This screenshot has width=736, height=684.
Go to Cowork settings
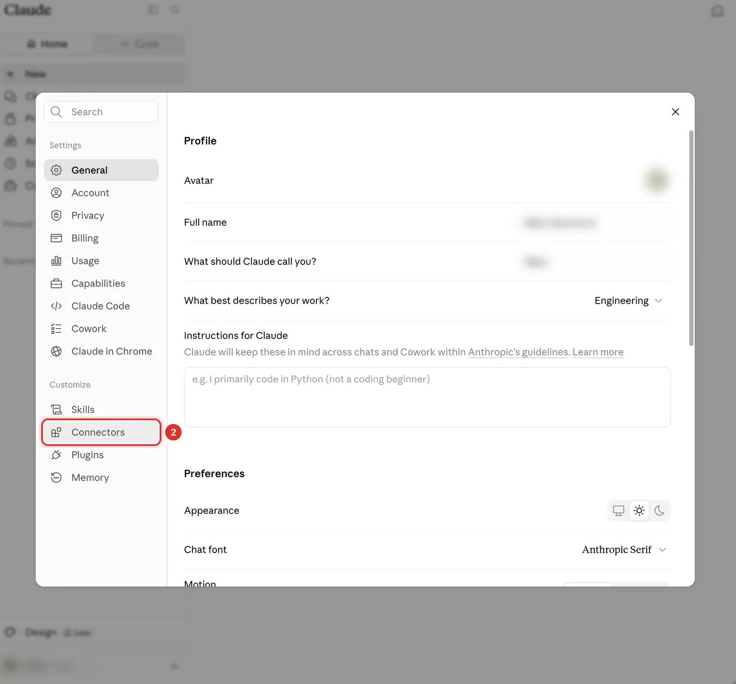tap(101, 329)
